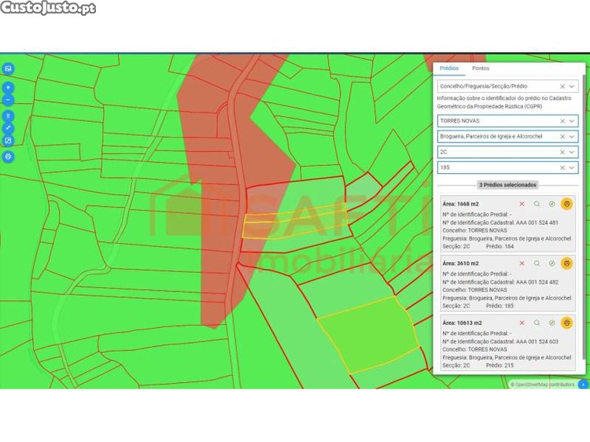Expand the Concelho/Freguesia/Secção/Prédio dropdown
This screenshot has width=590, height=442.
tap(572, 86)
